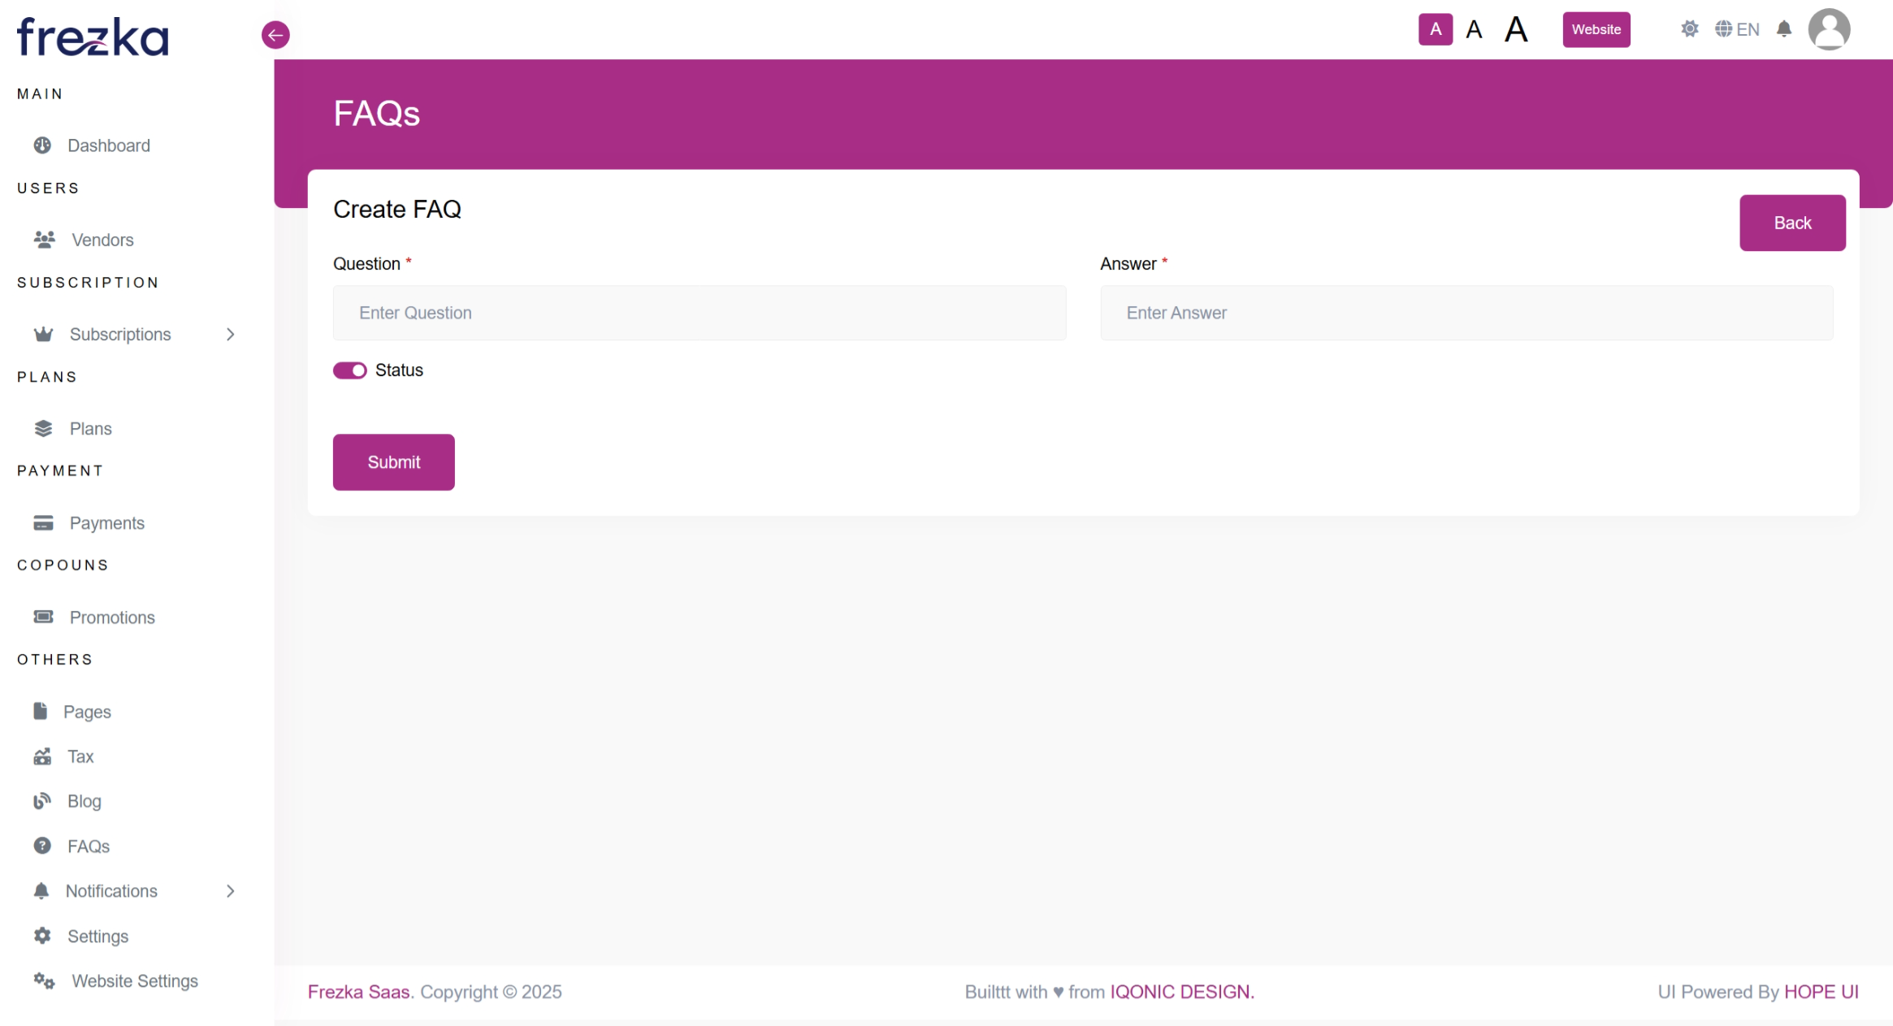Click the Vendors people icon
Image resolution: width=1893 pixels, height=1026 pixels.
[x=44, y=240]
